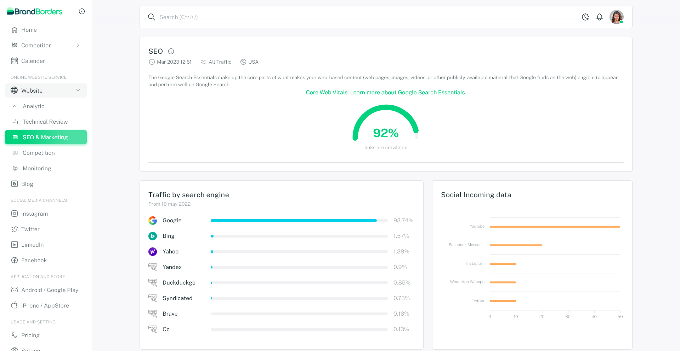The height and width of the screenshot is (351, 680).
Task: Click the Youtube bar in social chart
Action: pos(555,227)
